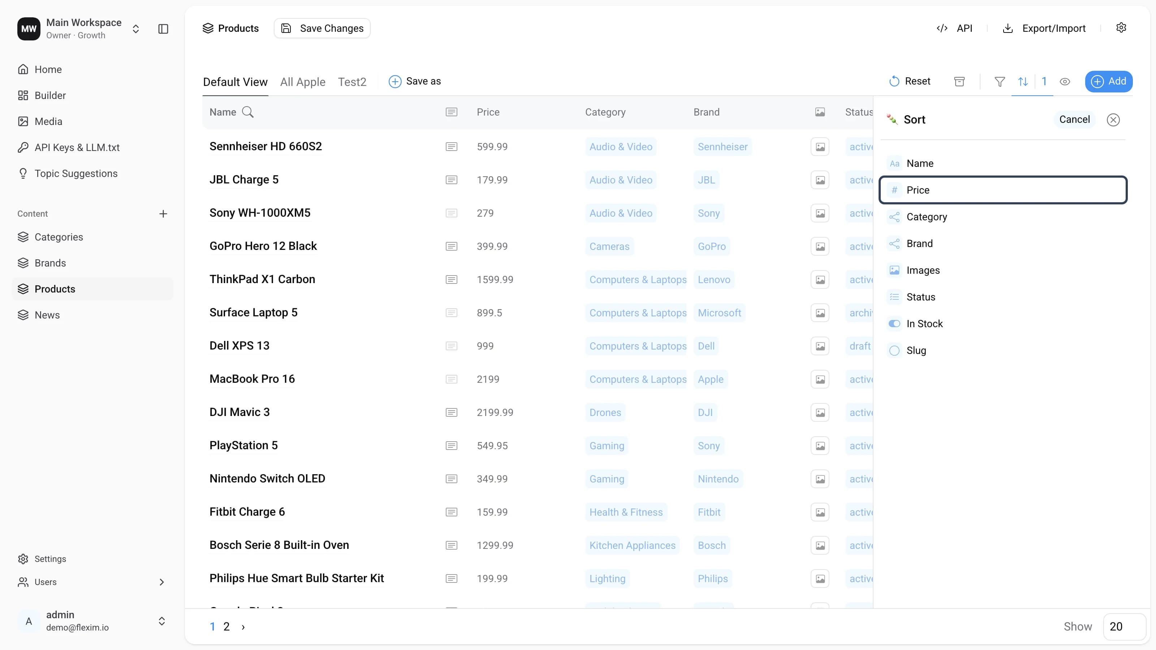The width and height of the screenshot is (1156, 650).
Task: Add new content with plus icon
Action: click(x=163, y=214)
